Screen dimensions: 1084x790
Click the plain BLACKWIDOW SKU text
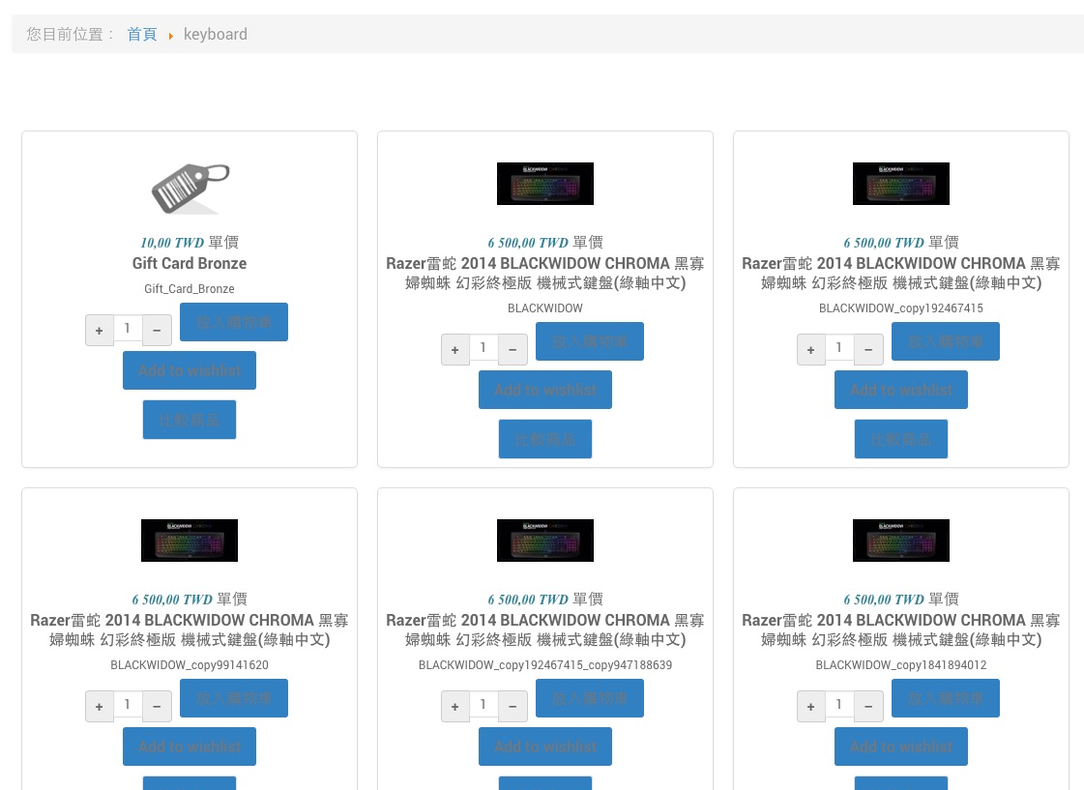(544, 308)
